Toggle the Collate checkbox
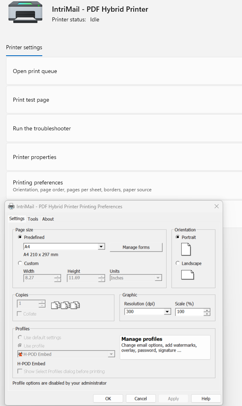 click(19, 314)
